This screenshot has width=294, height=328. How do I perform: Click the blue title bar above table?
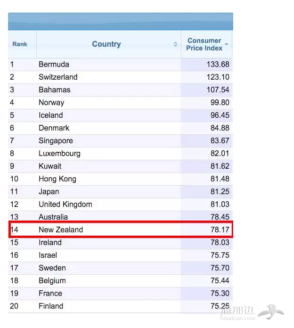tap(121, 21)
